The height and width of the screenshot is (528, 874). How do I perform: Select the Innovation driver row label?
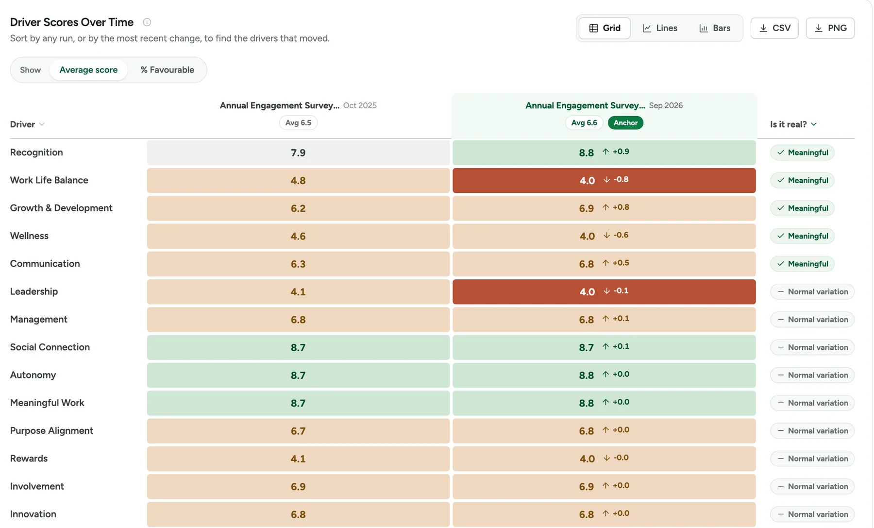point(33,514)
